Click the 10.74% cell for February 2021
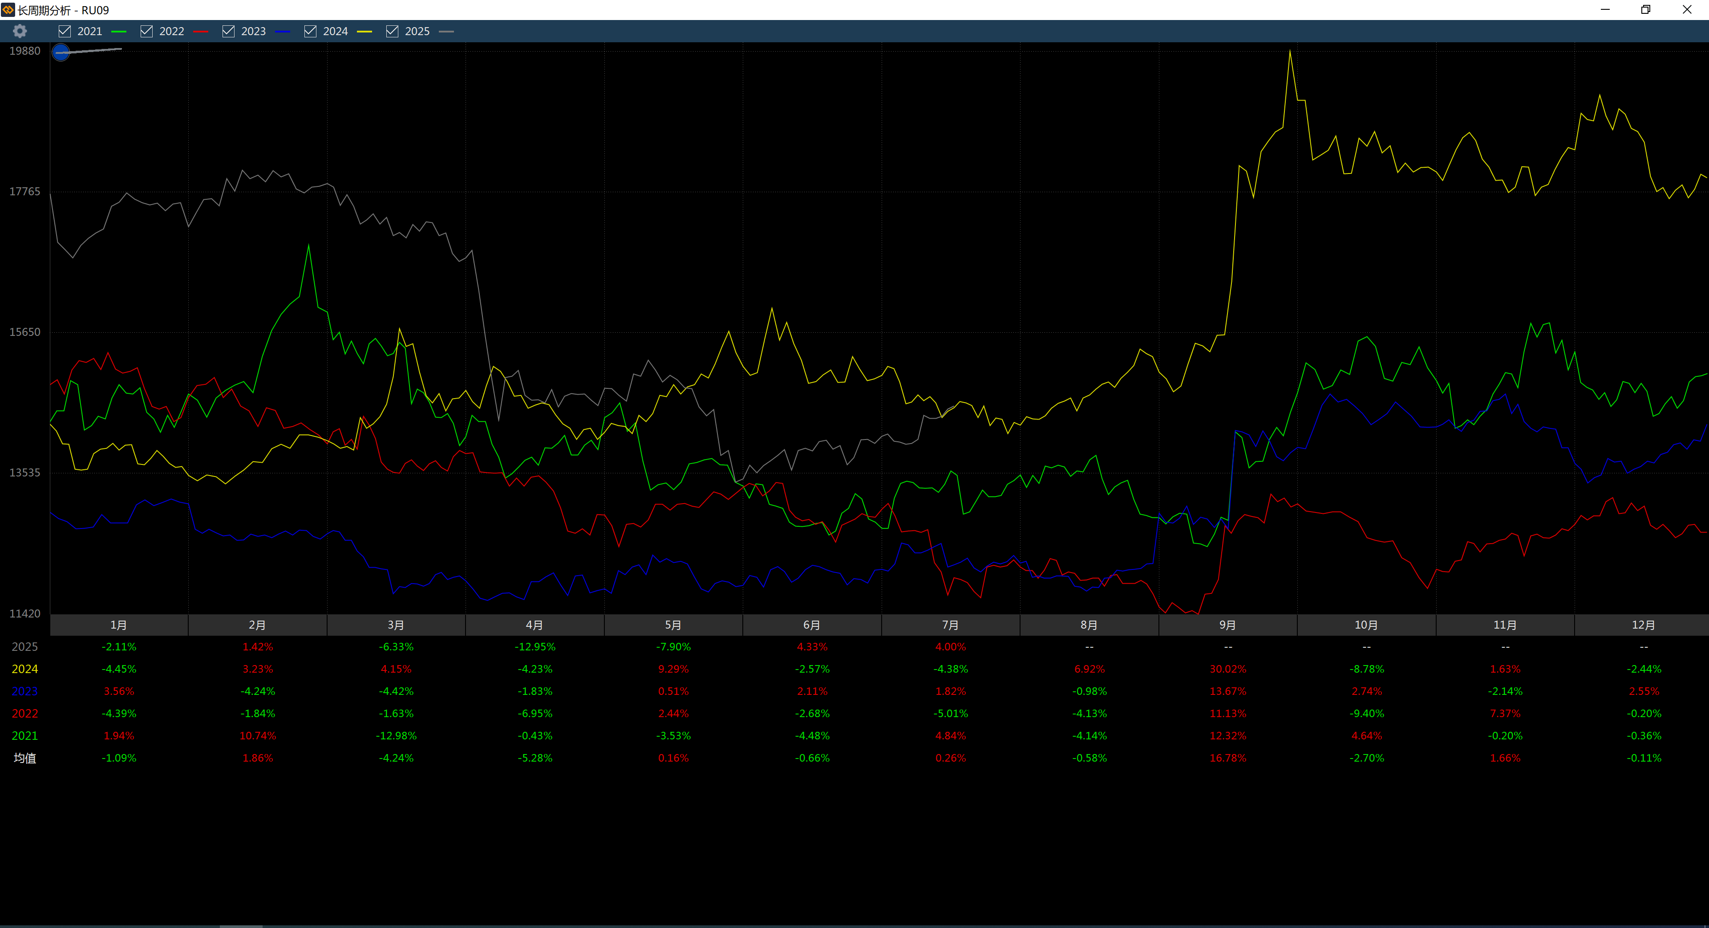The image size is (1709, 928). pyautogui.click(x=257, y=736)
